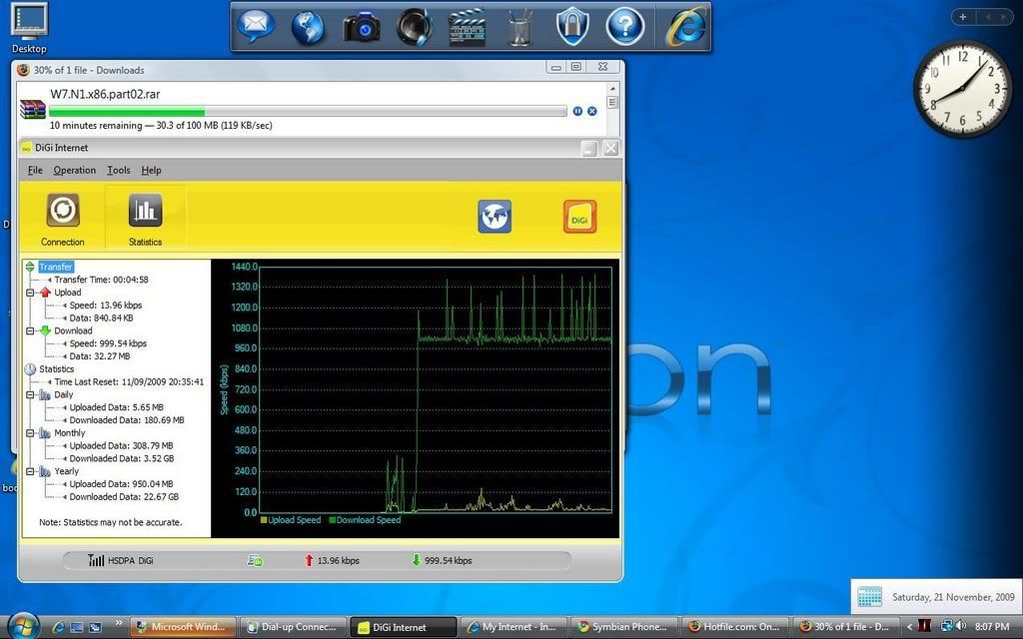
Task: Launch Internet Explorer from the dock
Action: click(686, 27)
